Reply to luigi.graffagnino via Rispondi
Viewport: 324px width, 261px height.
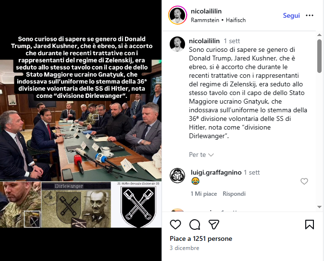[x=234, y=194]
